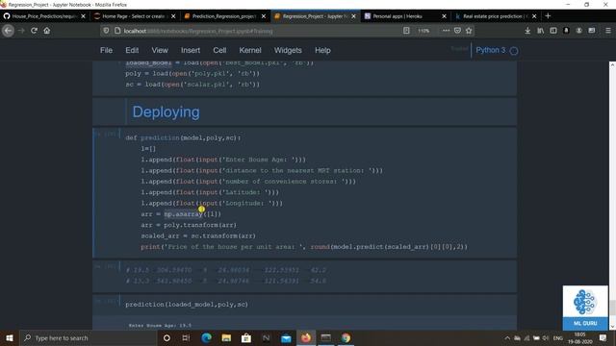Screen dimensions: 616x346
Task: Open the Jupyter Kernel menu
Action: 250,50
